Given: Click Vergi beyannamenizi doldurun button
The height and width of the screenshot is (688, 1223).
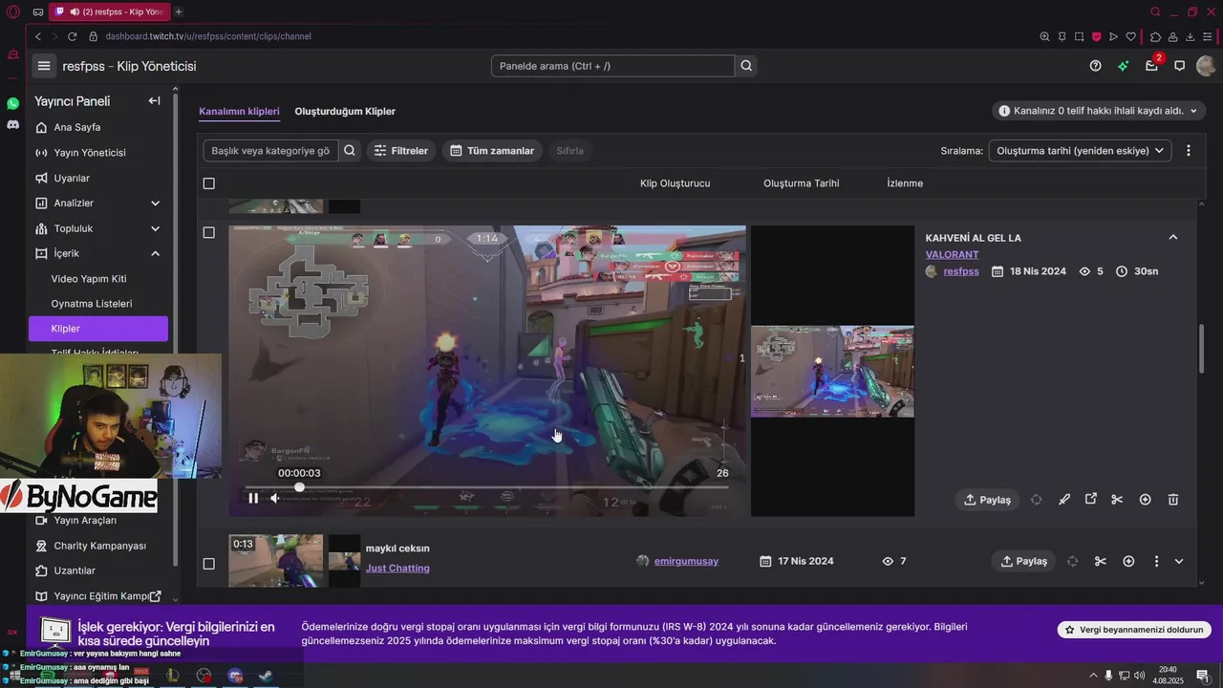Looking at the screenshot, I should click(1134, 630).
